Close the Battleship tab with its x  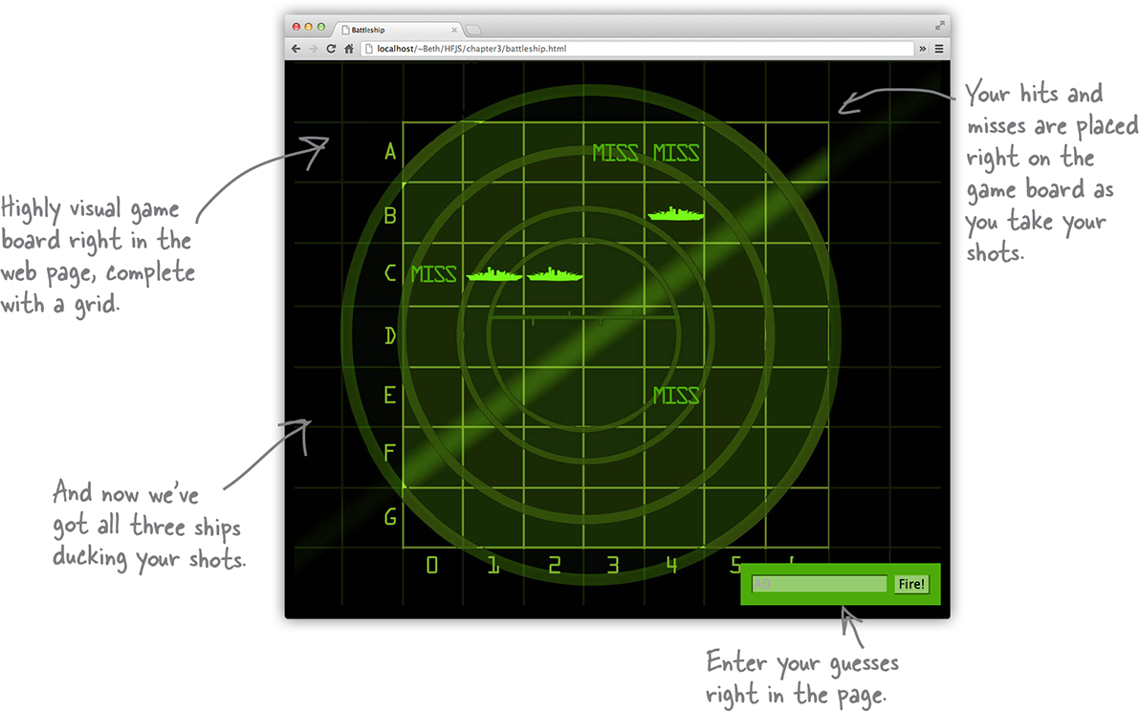[454, 30]
